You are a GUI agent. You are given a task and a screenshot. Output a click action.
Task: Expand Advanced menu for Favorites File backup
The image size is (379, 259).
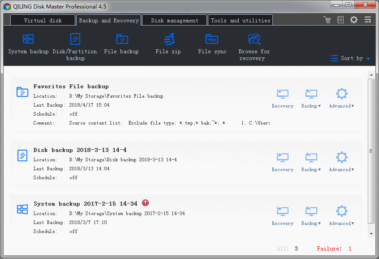coord(341,99)
